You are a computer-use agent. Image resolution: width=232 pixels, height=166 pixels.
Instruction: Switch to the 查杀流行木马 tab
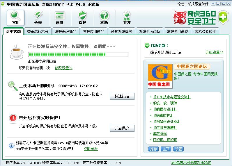click(38, 31)
